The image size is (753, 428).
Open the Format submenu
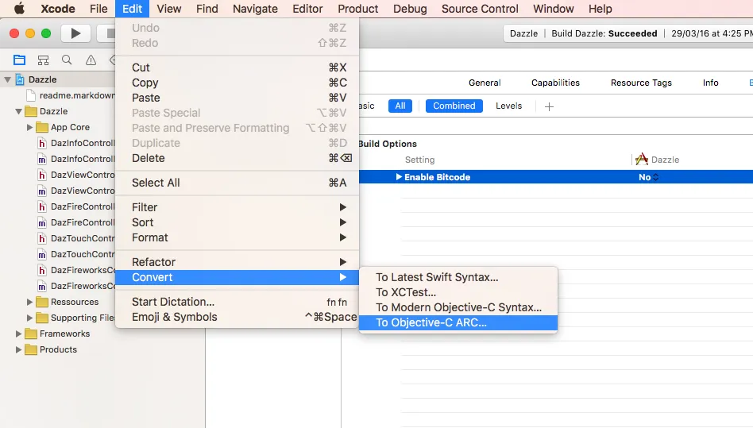[x=237, y=237]
